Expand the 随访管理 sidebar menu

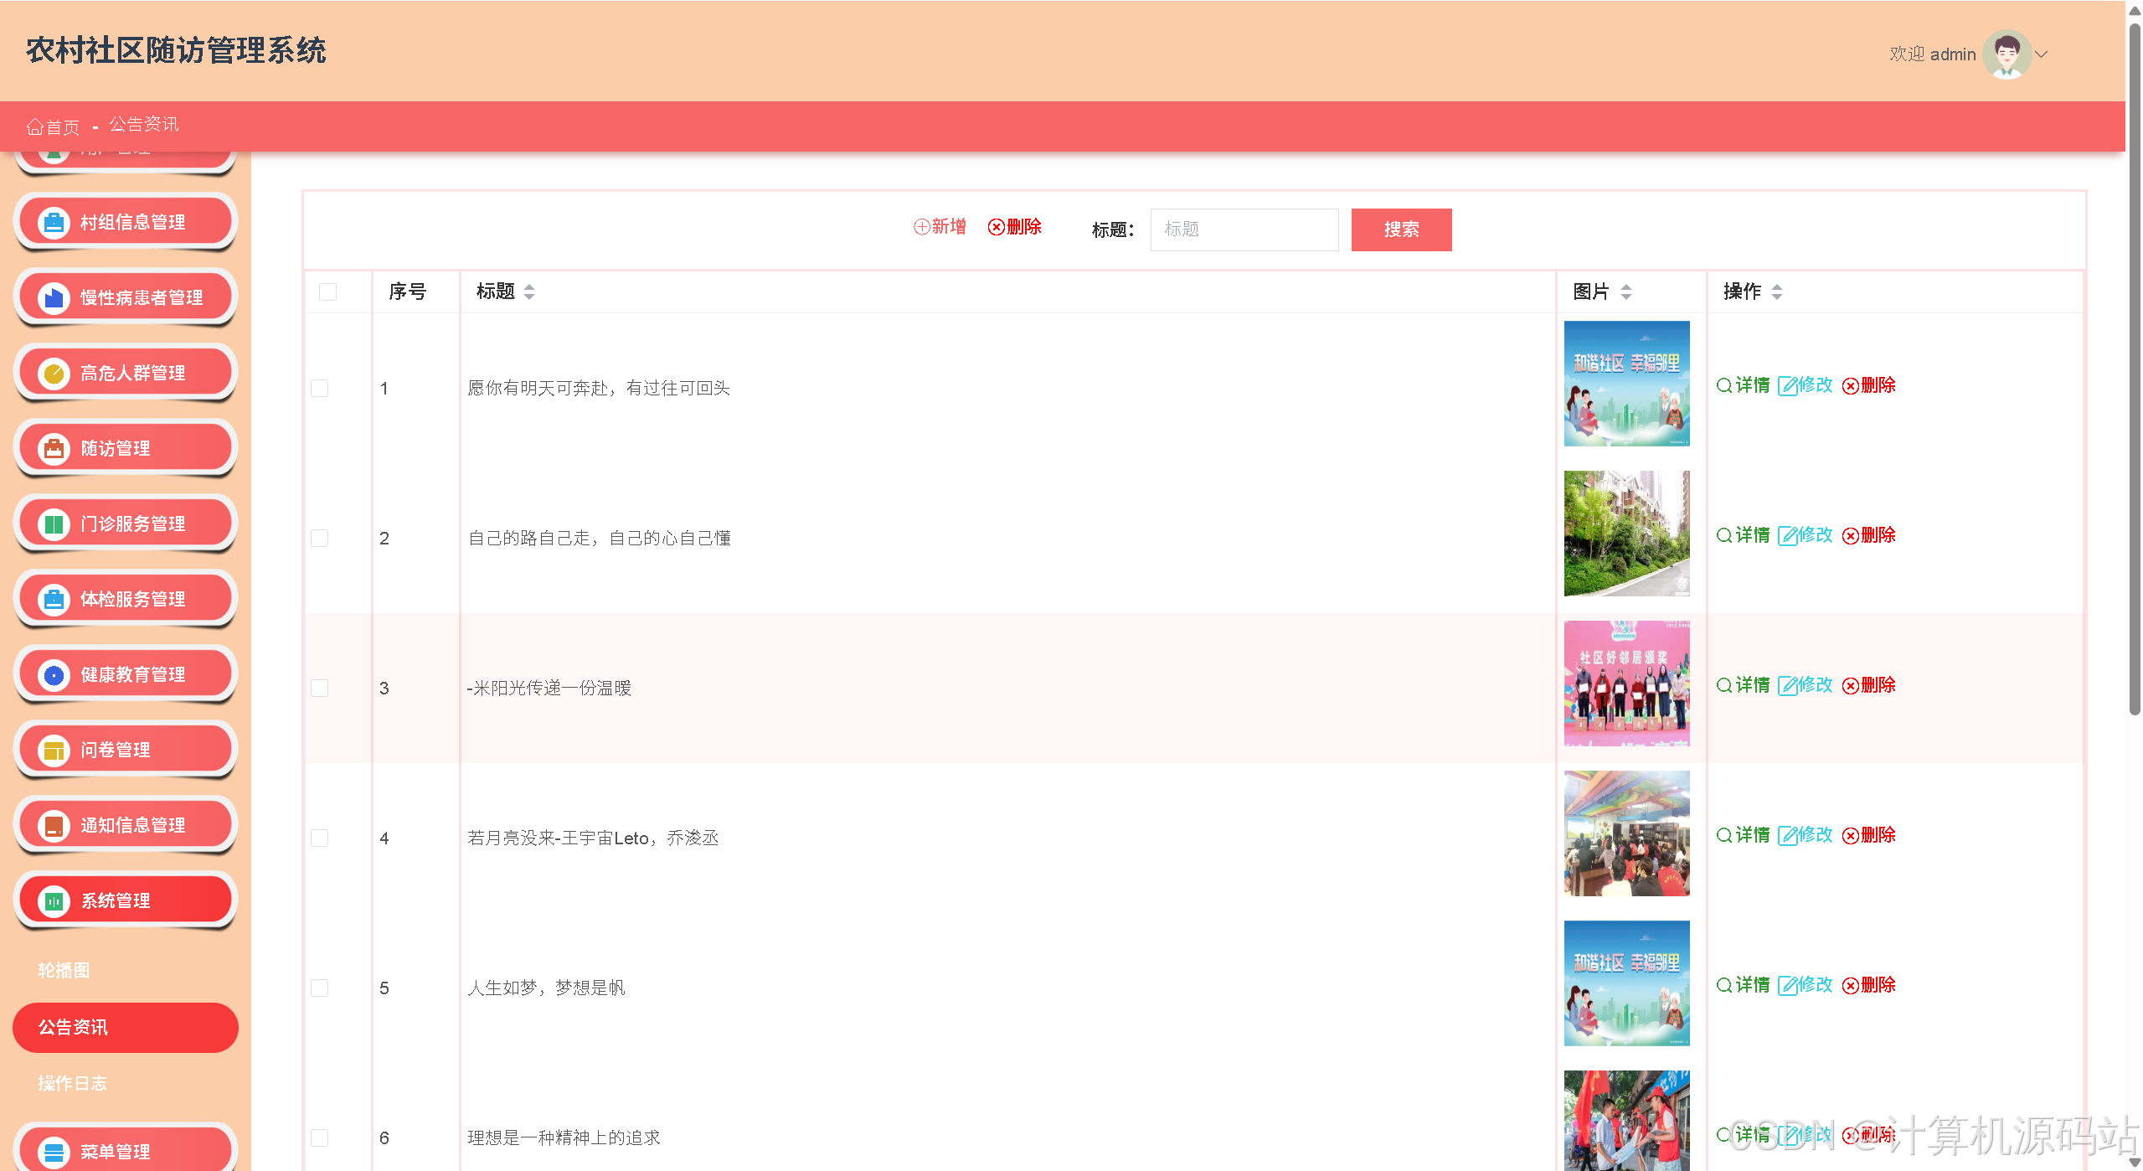click(126, 448)
